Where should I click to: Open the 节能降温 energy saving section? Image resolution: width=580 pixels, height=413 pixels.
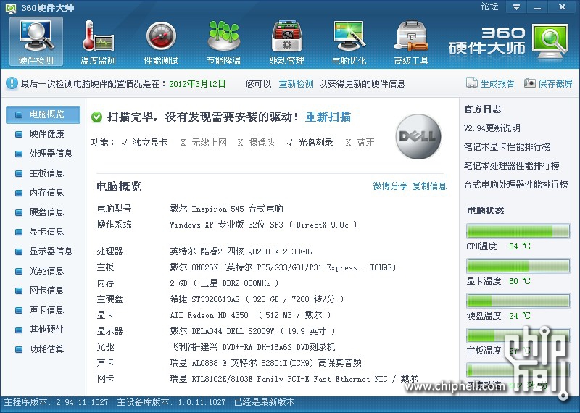pyautogui.click(x=224, y=43)
